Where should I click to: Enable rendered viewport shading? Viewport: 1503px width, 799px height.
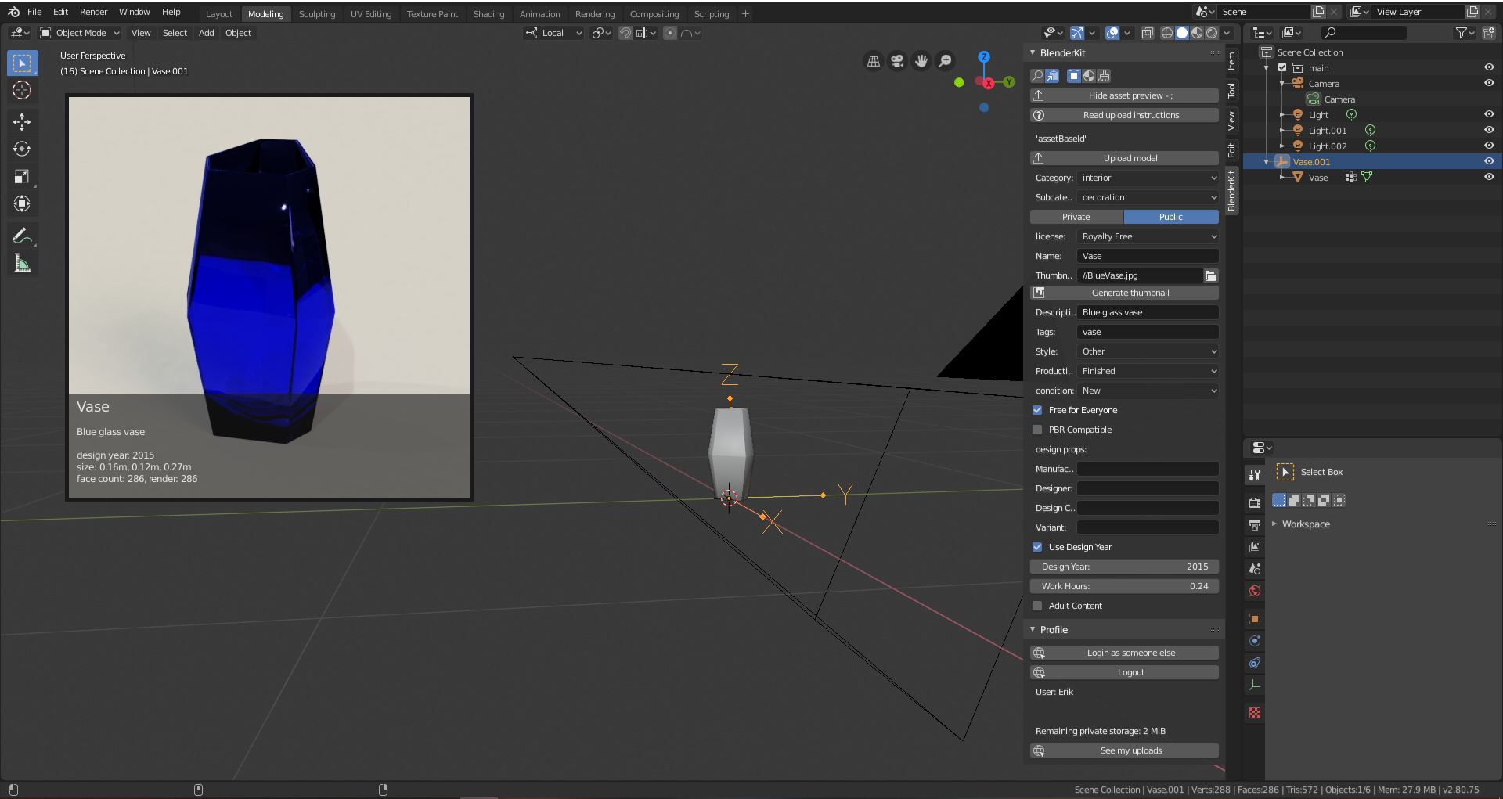(1212, 33)
